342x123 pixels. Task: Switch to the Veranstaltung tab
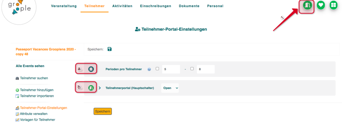64,6
